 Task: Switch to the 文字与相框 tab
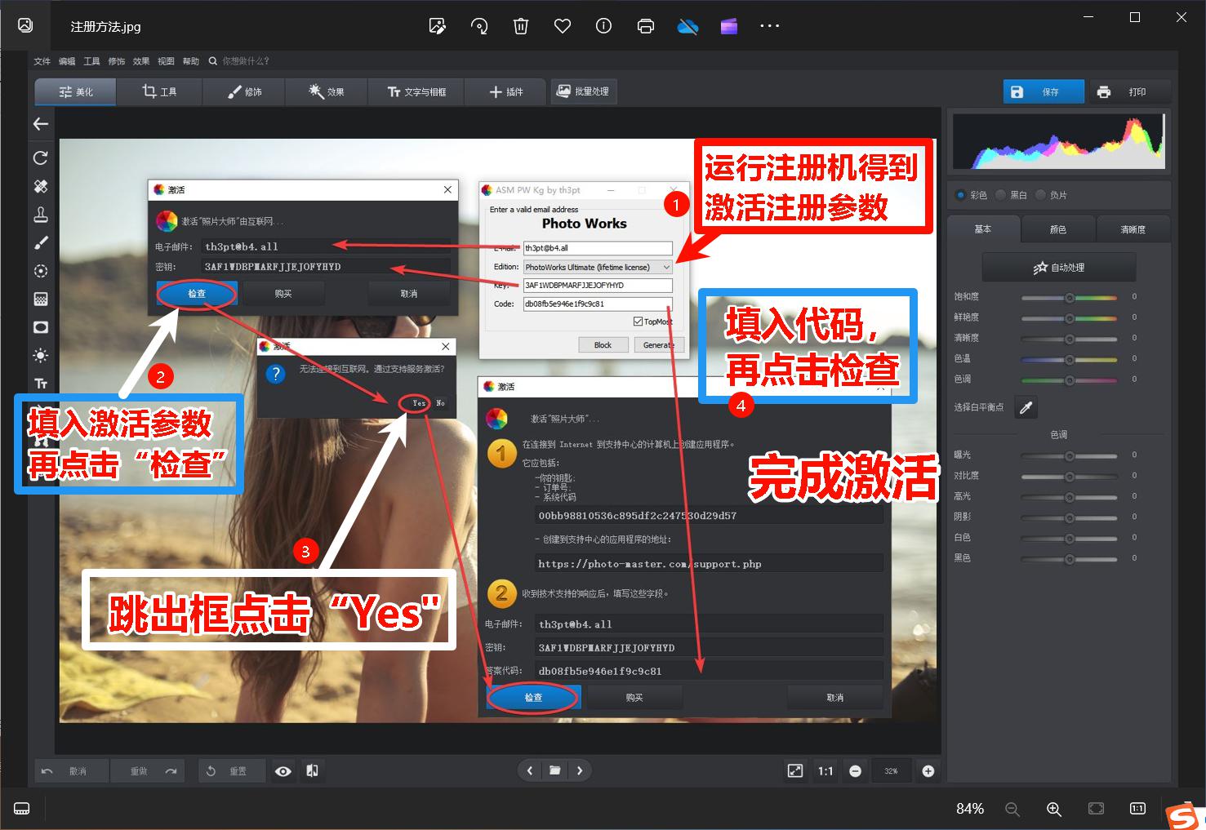pos(416,92)
